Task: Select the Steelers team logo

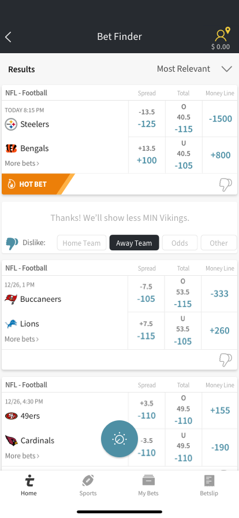Action: (11, 124)
